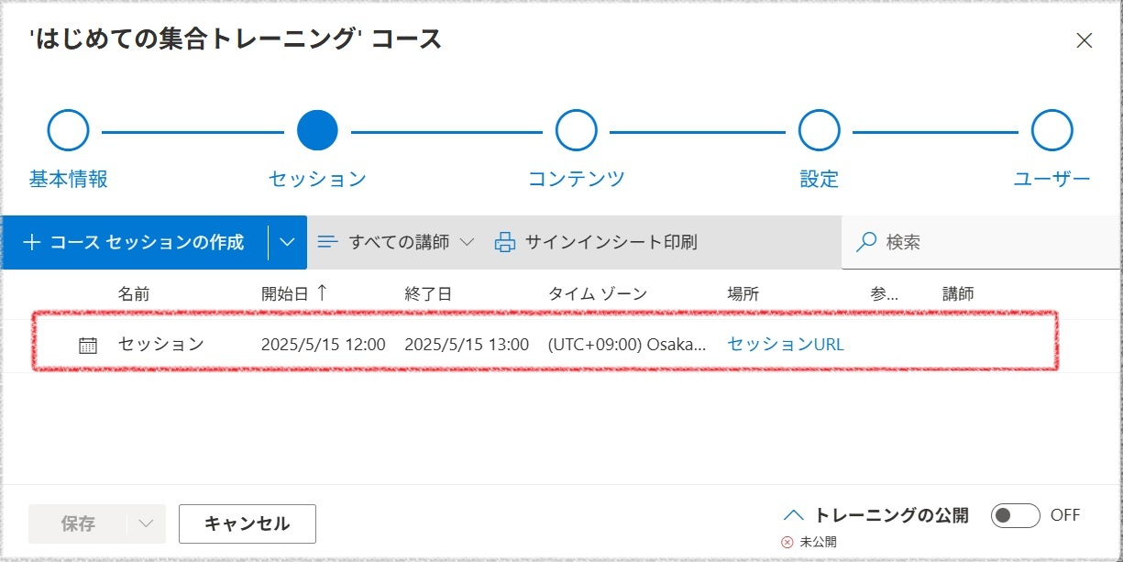Viewport: 1123px width, 562px height.
Task: Click the printer icon
Action: point(505,242)
